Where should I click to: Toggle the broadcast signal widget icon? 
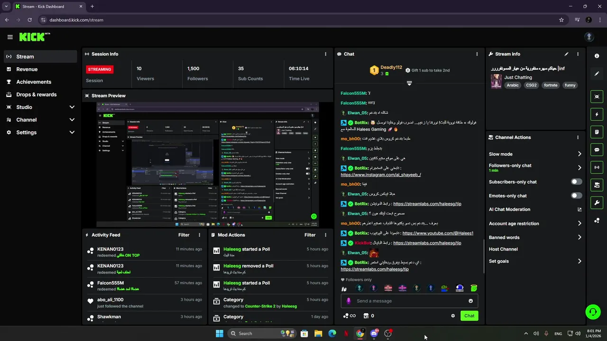point(597,167)
